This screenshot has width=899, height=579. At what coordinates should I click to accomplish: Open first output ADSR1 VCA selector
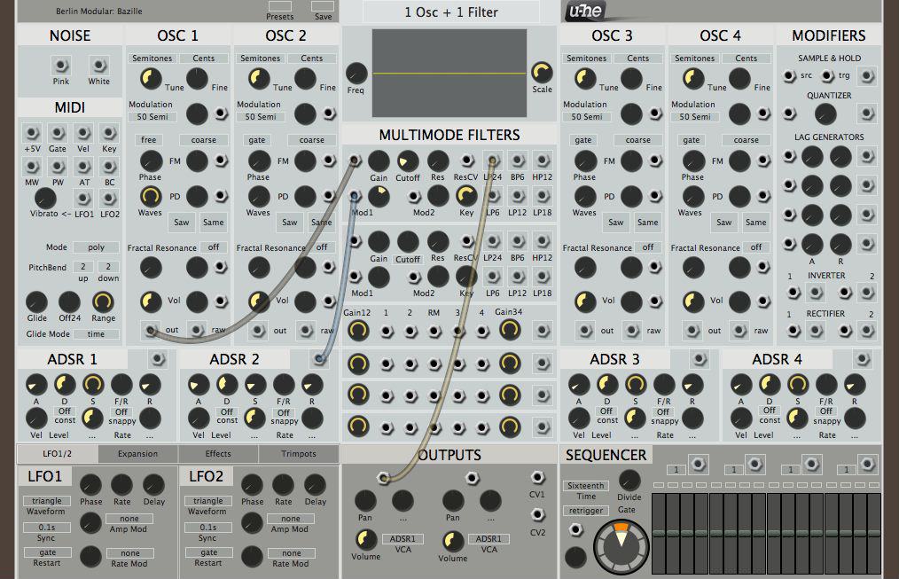click(403, 539)
